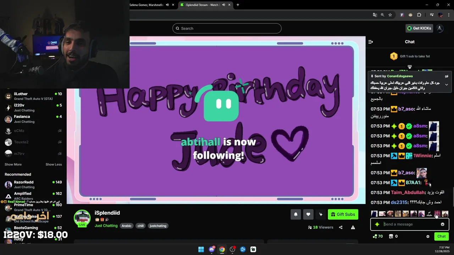
Task: Open the iSplendiid channel avatar
Action: [x=82, y=218]
